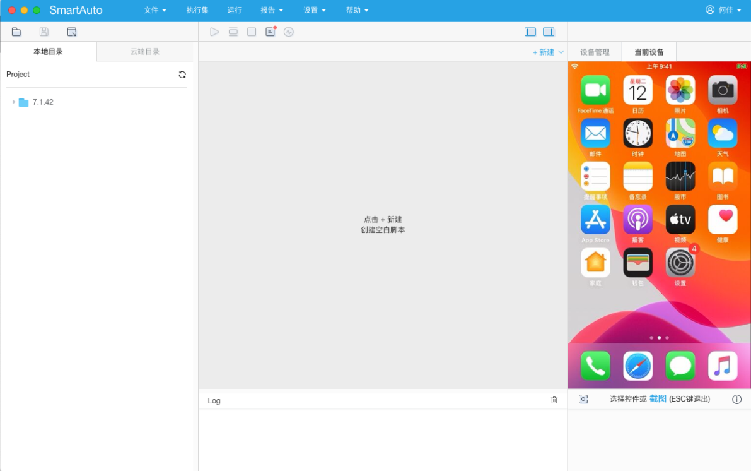751x471 pixels.
Task: Tap the Wallet 钱包 app icon
Action: [637, 263]
